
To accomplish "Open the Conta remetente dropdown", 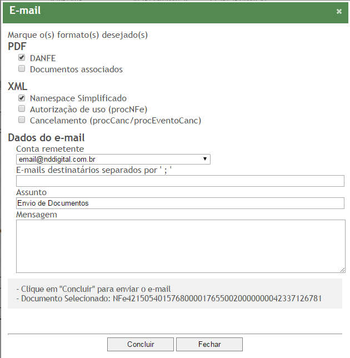I will tap(113, 160).
